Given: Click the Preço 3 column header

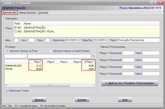Looking at the screenshot, I should (62, 62).
